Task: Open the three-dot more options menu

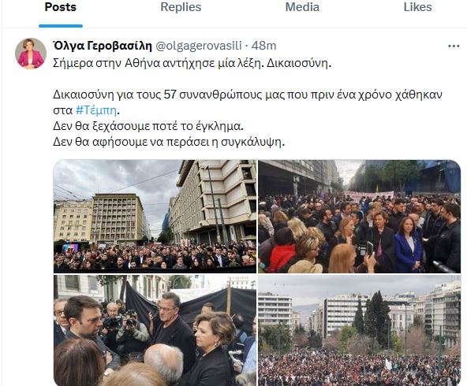Action: click(454, 46)
